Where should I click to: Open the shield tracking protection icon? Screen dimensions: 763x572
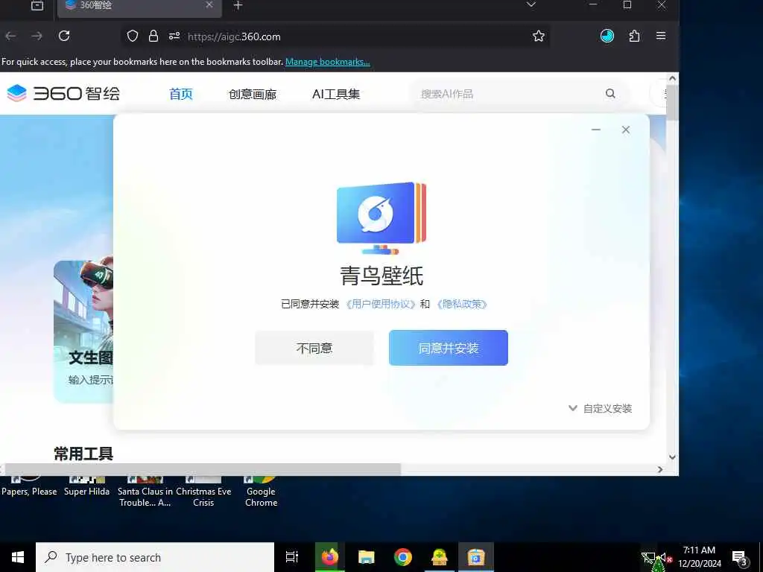(133, 36)
